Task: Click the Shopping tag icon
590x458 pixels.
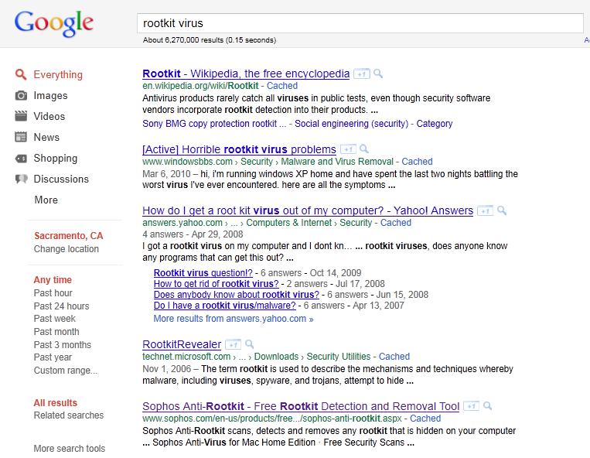Action: 21,159
